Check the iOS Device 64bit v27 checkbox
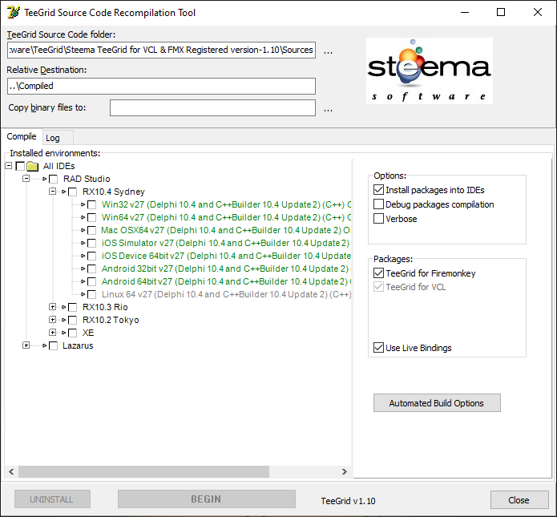Screen dimensions: 557x517 [91, 256]
